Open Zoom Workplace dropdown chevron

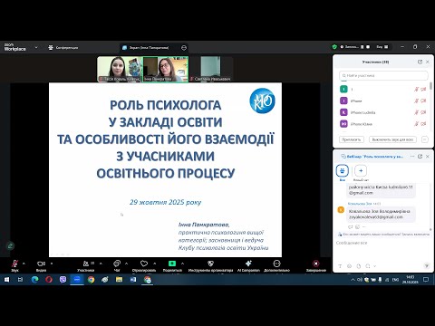(x=36, y=47)
